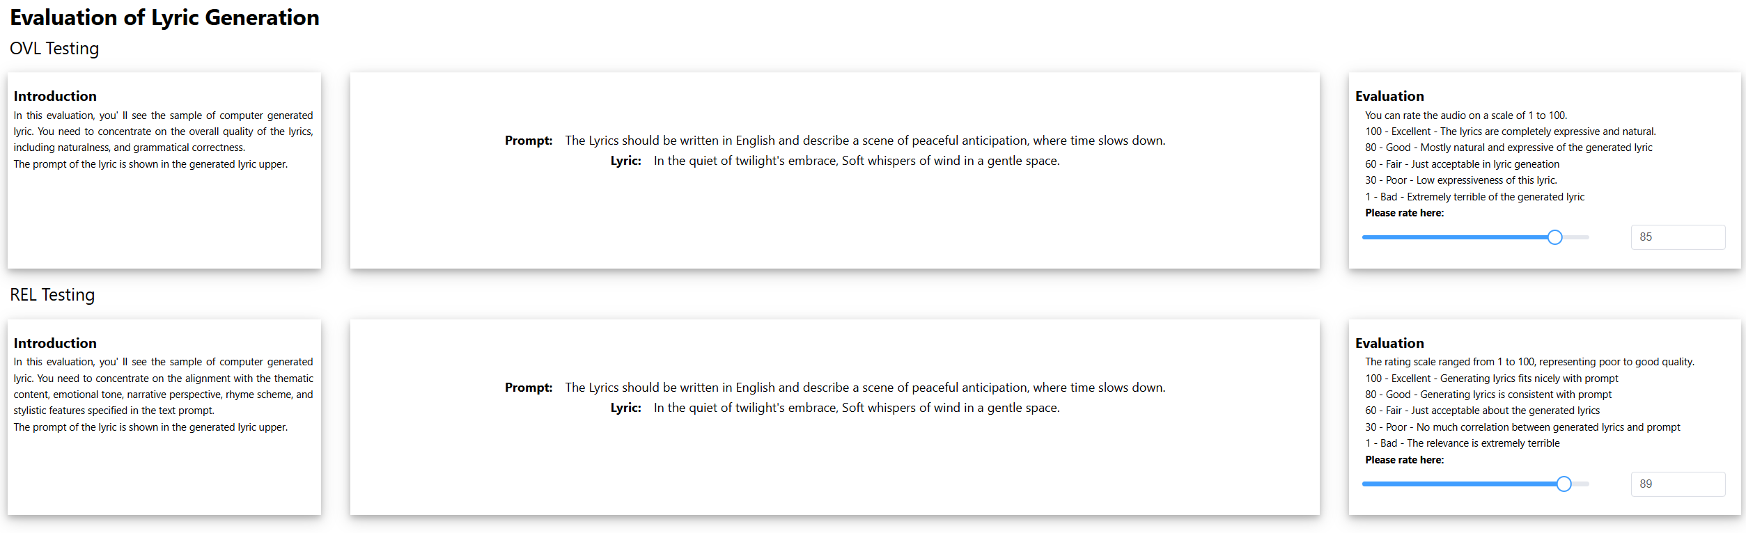The height and width of the screenshot is (533, 1746).
Task: Click the Evaluation heading in the OVL section
Action: [1389, 96]
